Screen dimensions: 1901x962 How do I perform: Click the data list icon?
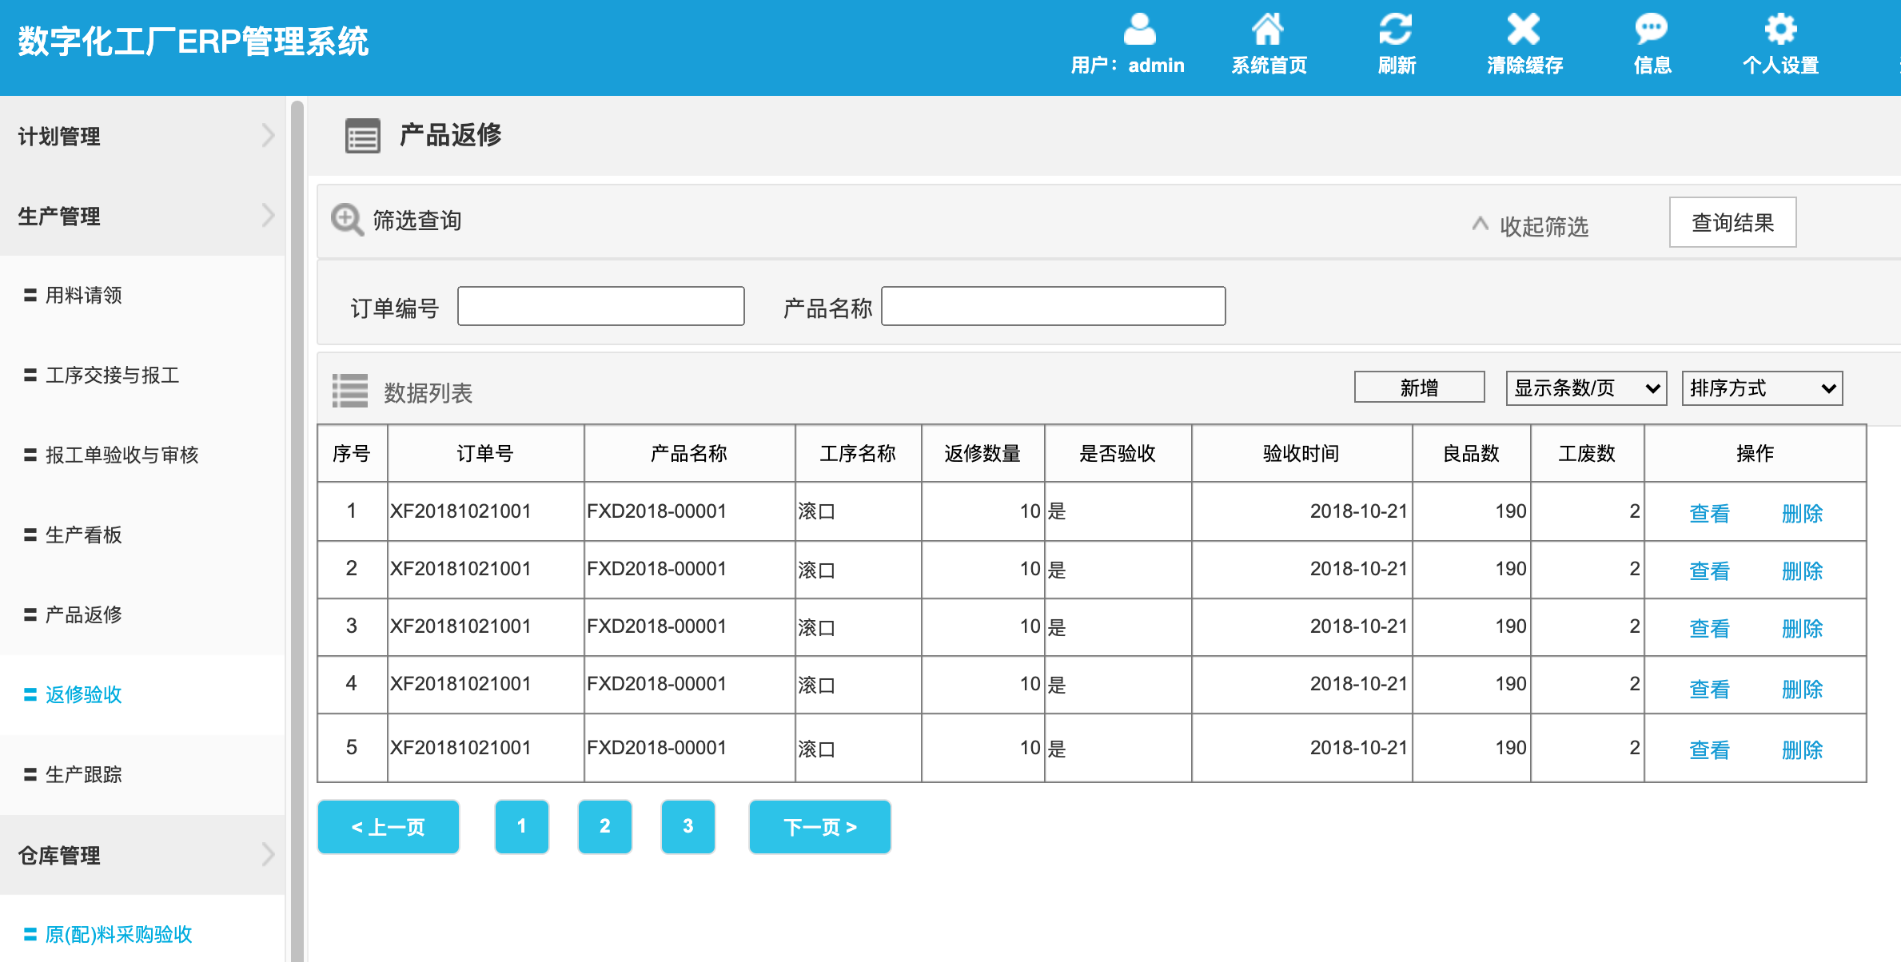pyautogui.click(x=350, y=392)
